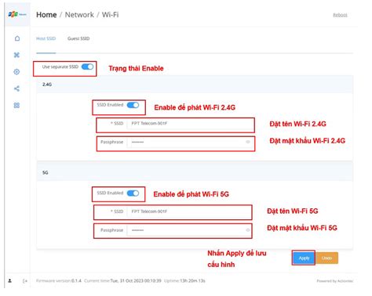The image size is (372, 296).
Task: Reveal the 5G passphrase with eye icon
Action: [x=248, y=230]
